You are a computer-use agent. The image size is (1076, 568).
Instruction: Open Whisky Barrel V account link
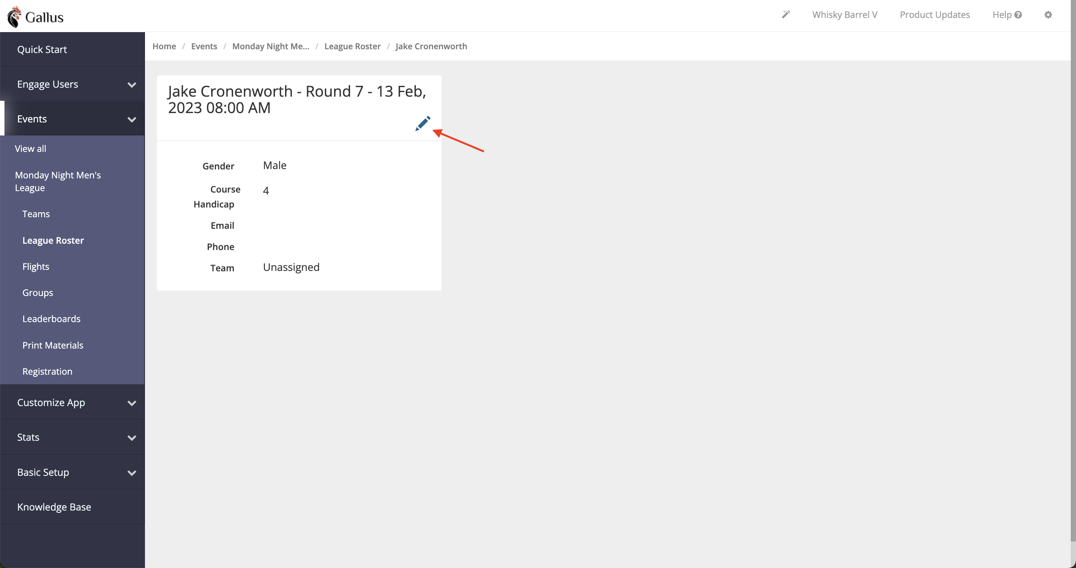(845, 15)
